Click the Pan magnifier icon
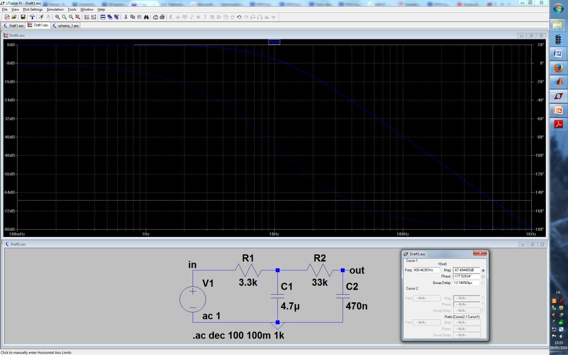 (64, 17)
